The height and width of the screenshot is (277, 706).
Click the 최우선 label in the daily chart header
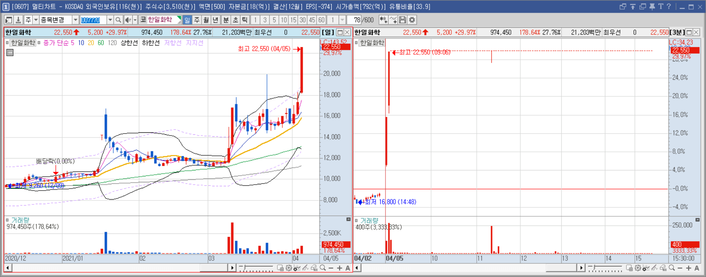263,32
